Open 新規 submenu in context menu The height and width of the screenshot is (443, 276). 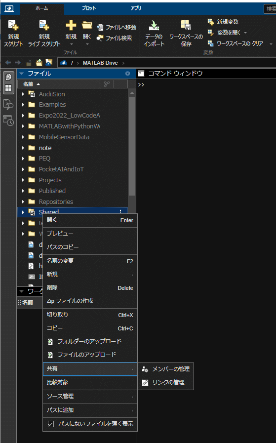point(90,274)
